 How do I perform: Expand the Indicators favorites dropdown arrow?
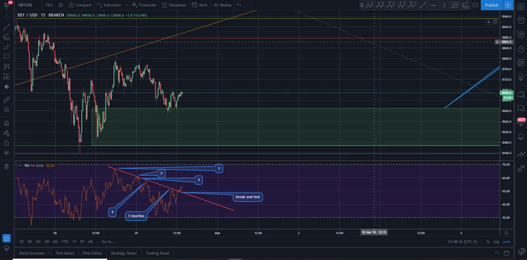tap(126, 5)
